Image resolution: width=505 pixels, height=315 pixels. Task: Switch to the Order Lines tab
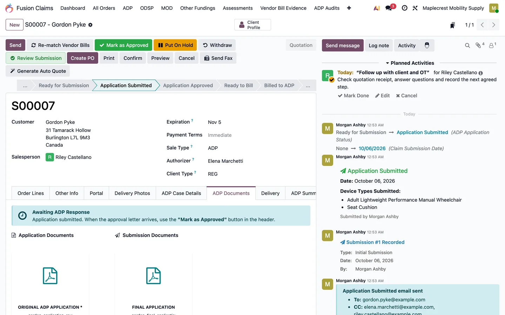(x=31, y=193)
